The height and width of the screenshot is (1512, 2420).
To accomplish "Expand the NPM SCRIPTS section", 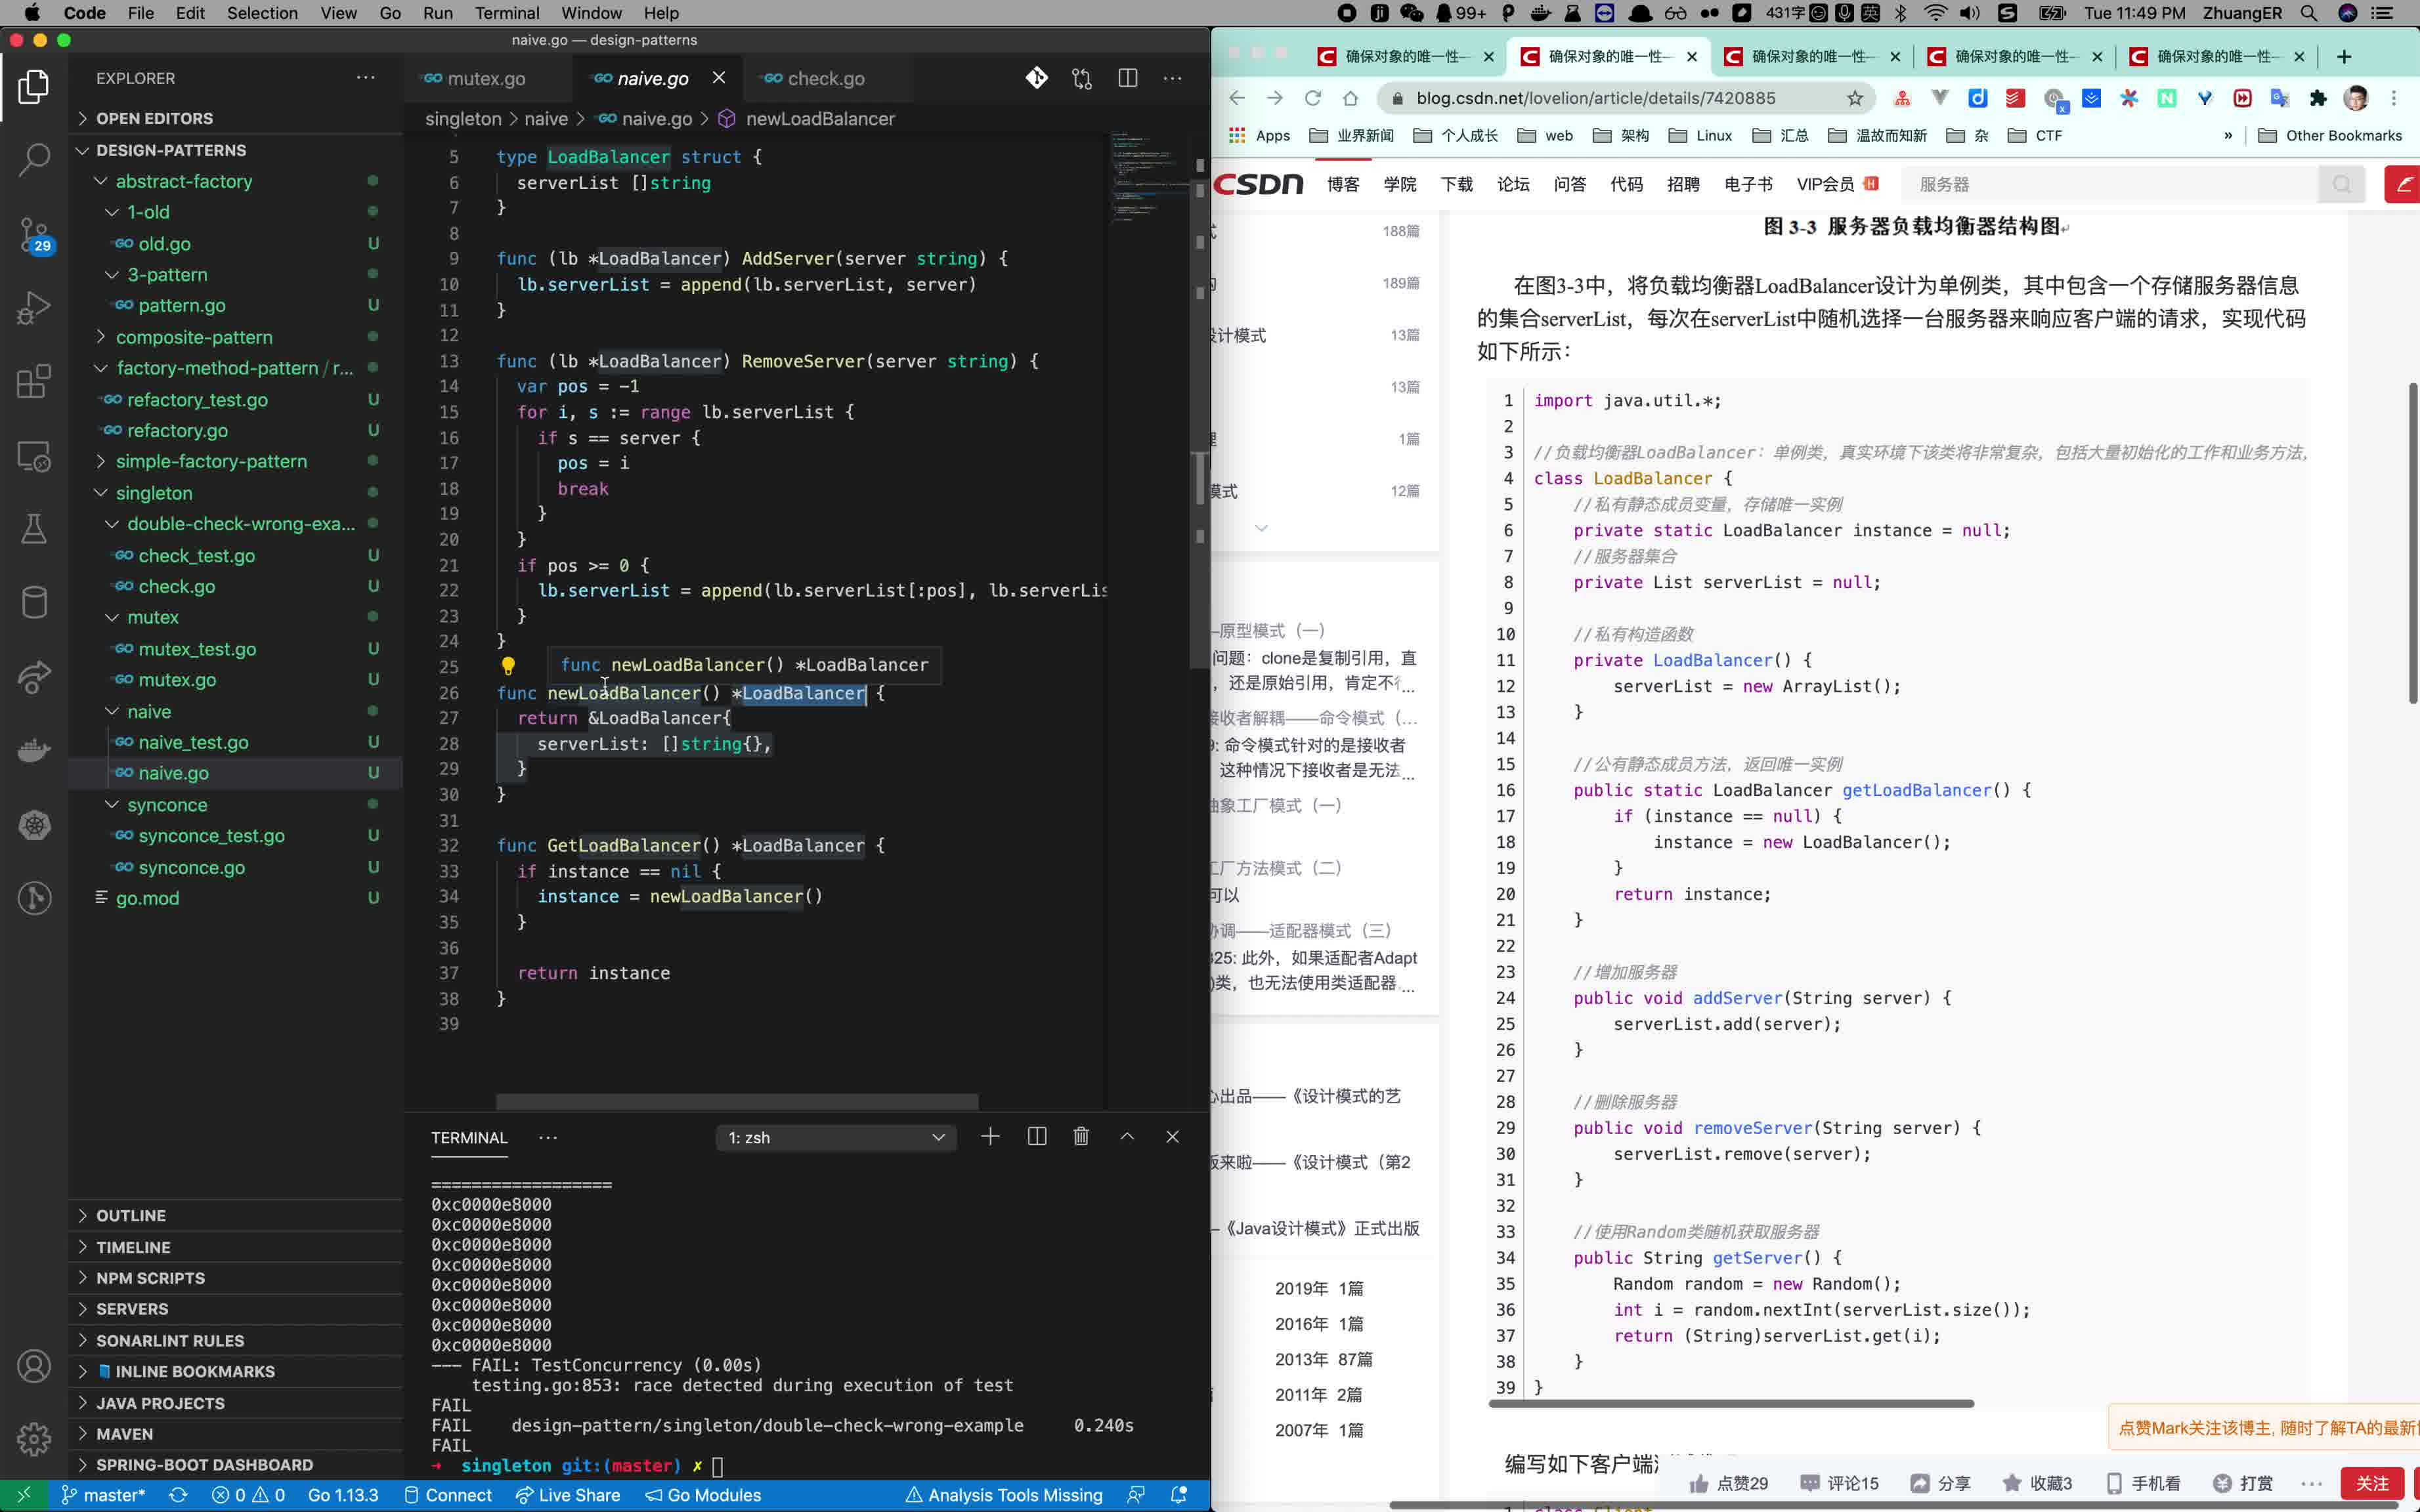I will pyautogui.click(x=236, y=1278).
